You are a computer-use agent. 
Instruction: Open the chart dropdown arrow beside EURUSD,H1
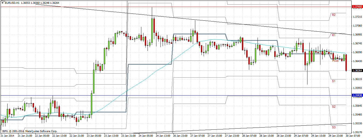click(3, 2)
